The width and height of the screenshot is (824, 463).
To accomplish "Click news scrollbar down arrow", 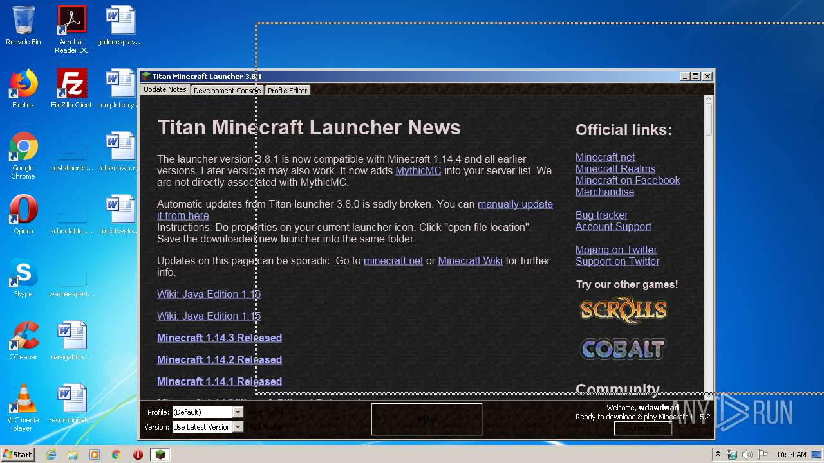I will click(709, 396).
